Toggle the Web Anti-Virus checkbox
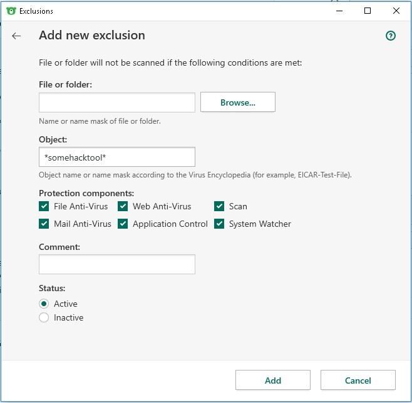 coord(123,206)
